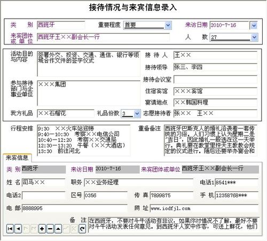Click the 宴请地点 field with ××韩国料理
The width and height of the screenshot is (267, 241).
[215, 103]
